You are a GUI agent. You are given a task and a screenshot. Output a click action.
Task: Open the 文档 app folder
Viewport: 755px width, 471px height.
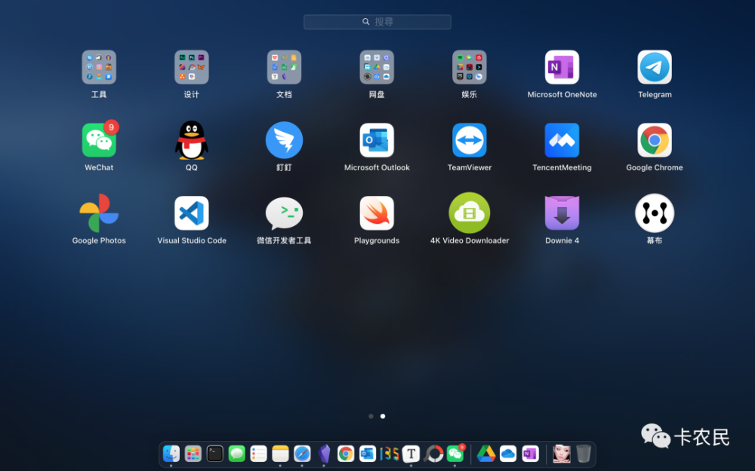tap(284, 67)
